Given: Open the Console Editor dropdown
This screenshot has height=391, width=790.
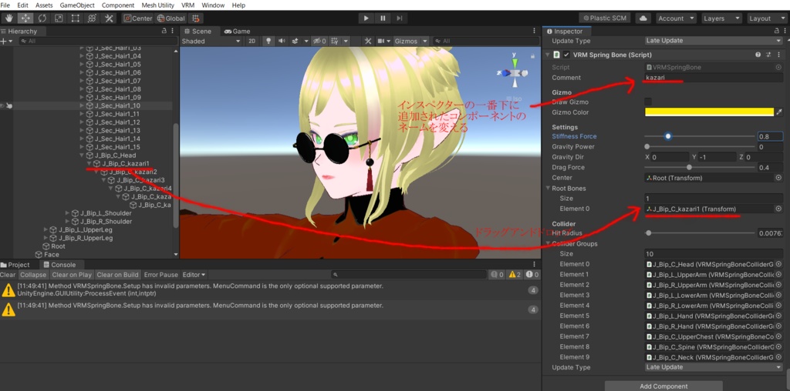Looking at the screenshot, I should pyautogui.click(x=194, y=275).
